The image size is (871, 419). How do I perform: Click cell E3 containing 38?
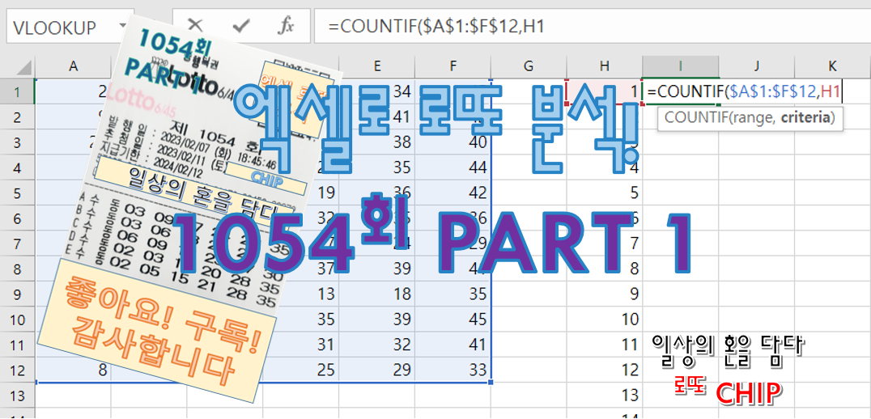[x=376, y=142]
